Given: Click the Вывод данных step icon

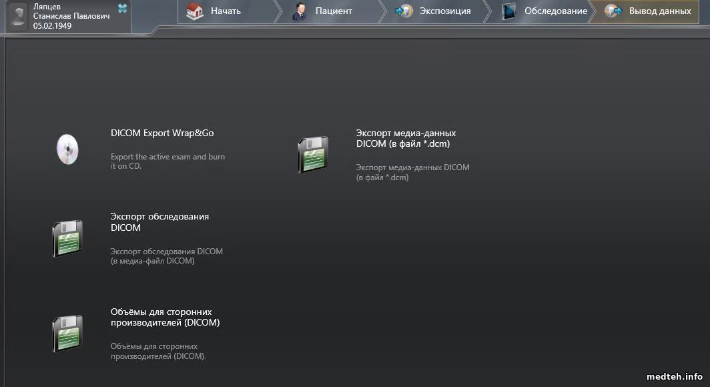Looking at the screenshot, I should click(x=613, y=11).
